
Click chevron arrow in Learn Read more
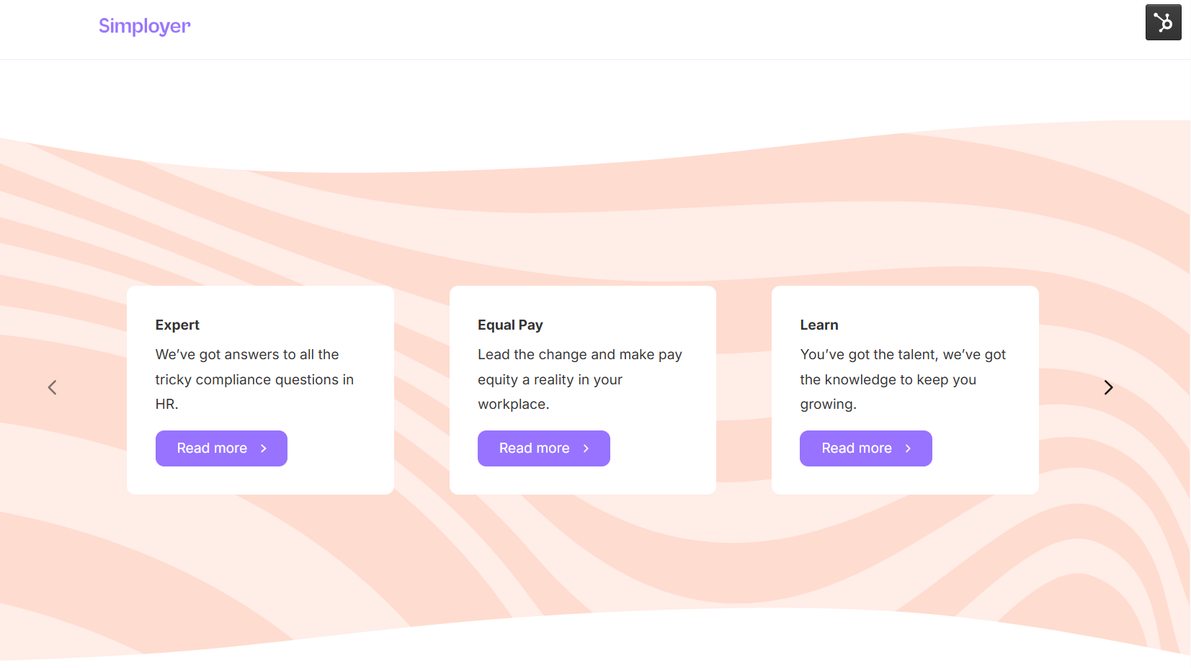pos(908,448)
